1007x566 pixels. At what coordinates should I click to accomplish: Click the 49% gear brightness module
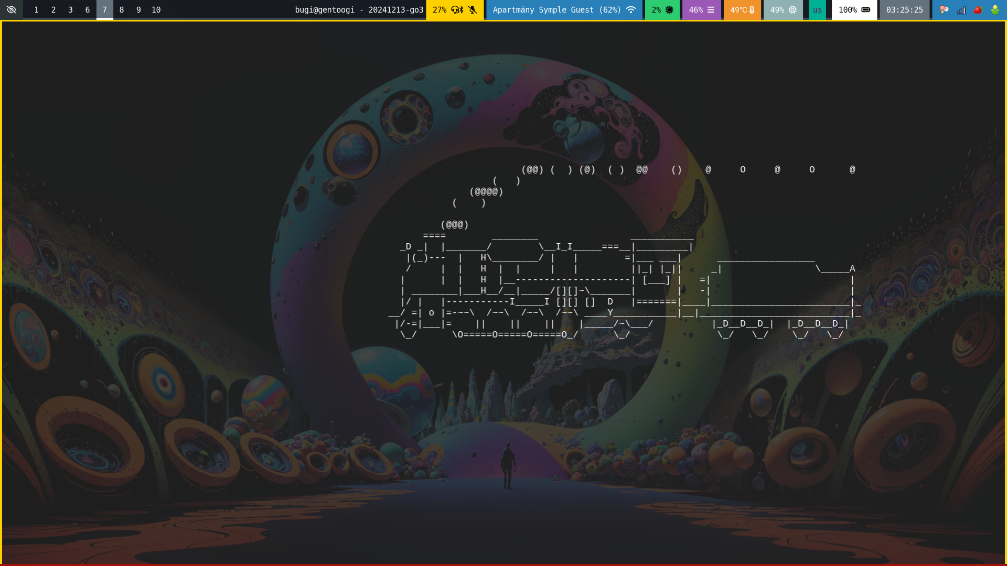click(783, 9)
